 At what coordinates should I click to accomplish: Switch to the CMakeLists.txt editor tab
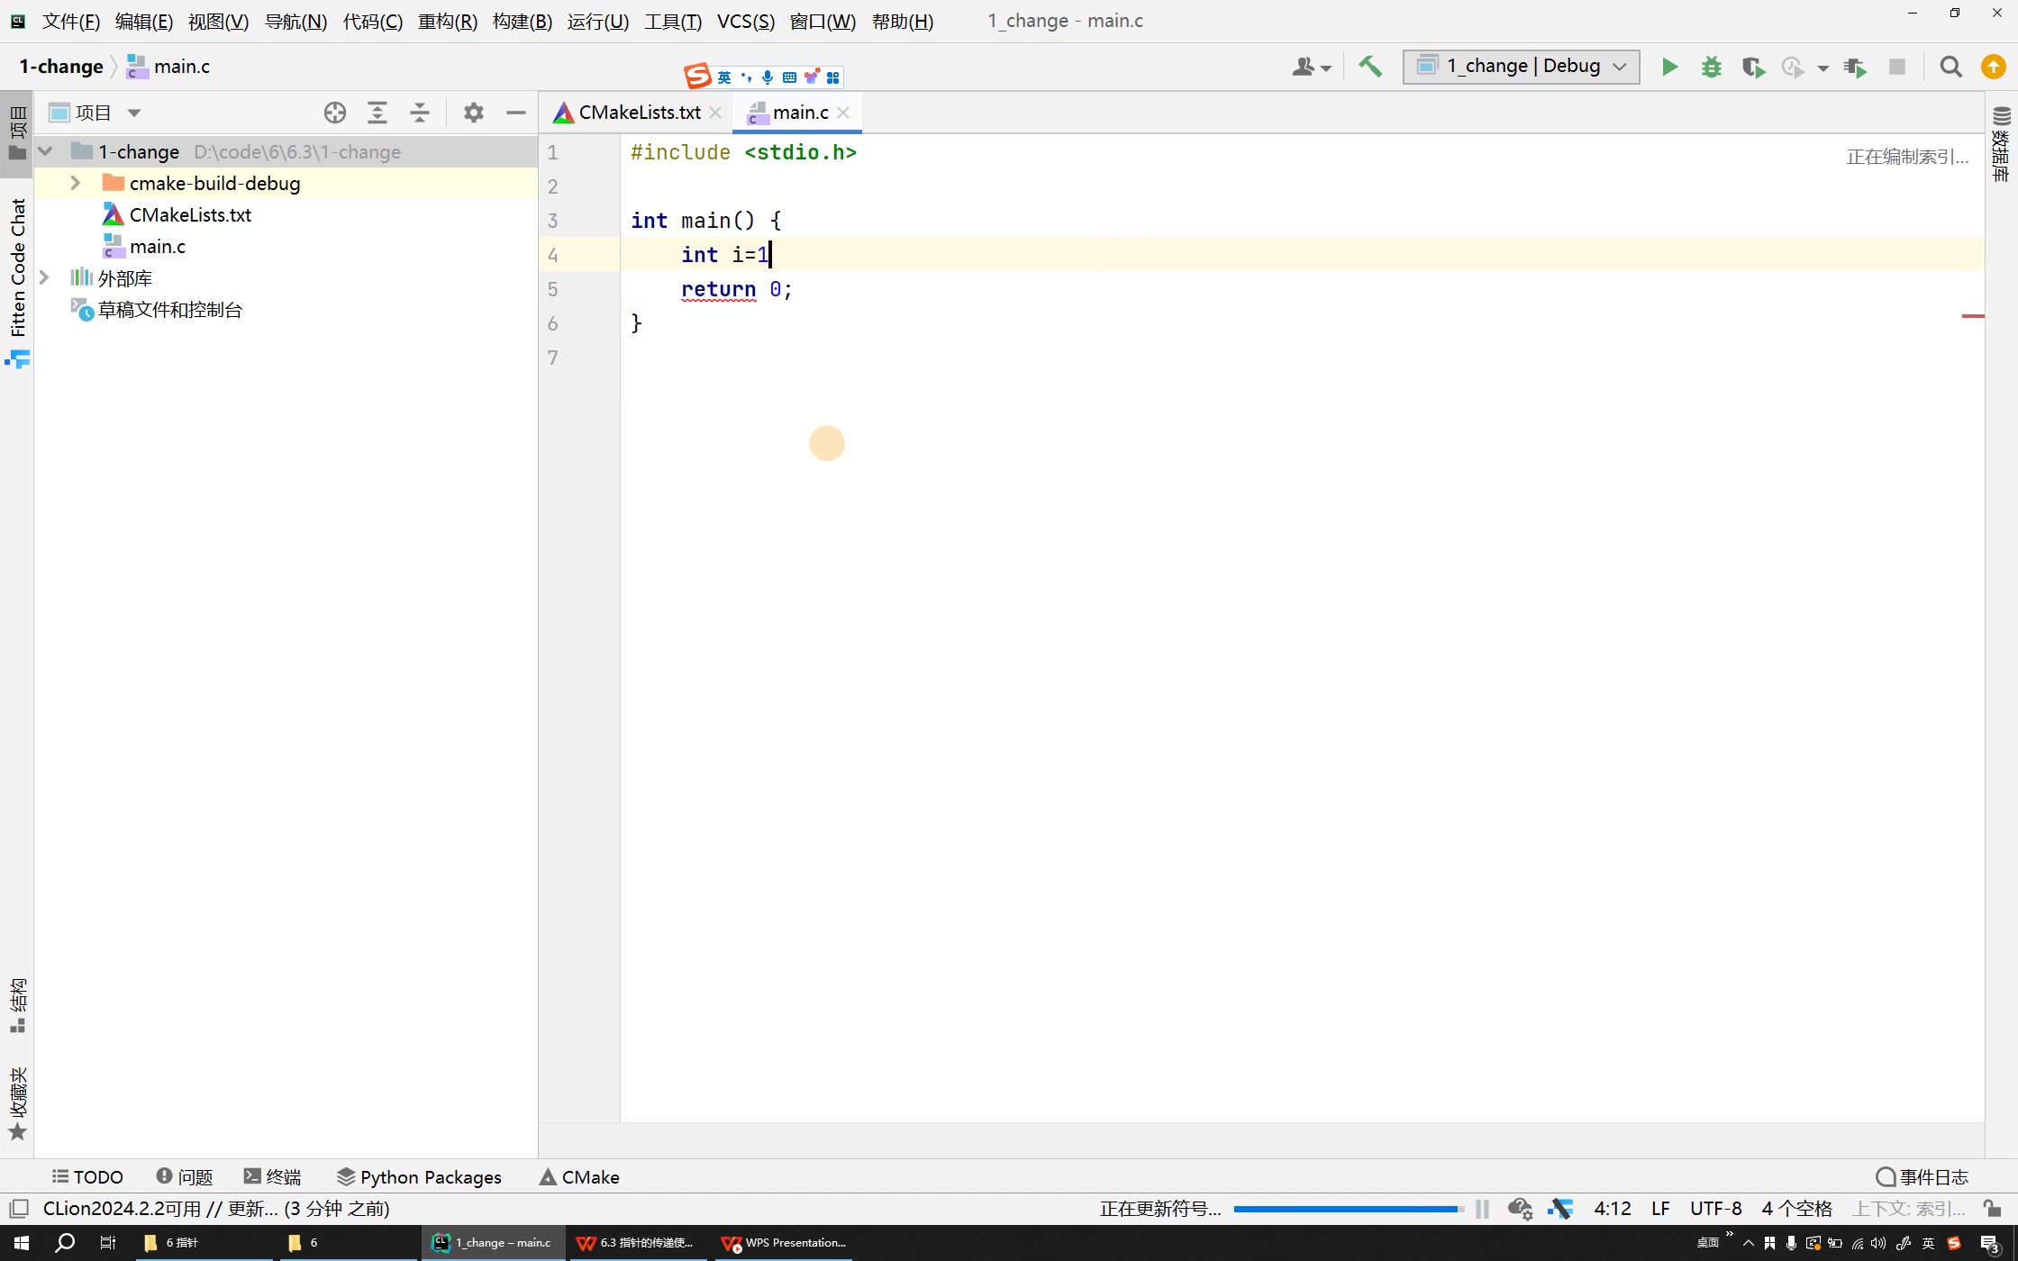[x=639, y=113]
